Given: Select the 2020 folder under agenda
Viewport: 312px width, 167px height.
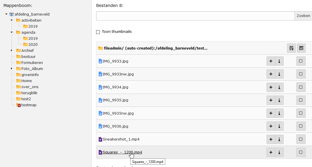Looking at the screenshot, I should pyautogui.click(x=33, y=44).
